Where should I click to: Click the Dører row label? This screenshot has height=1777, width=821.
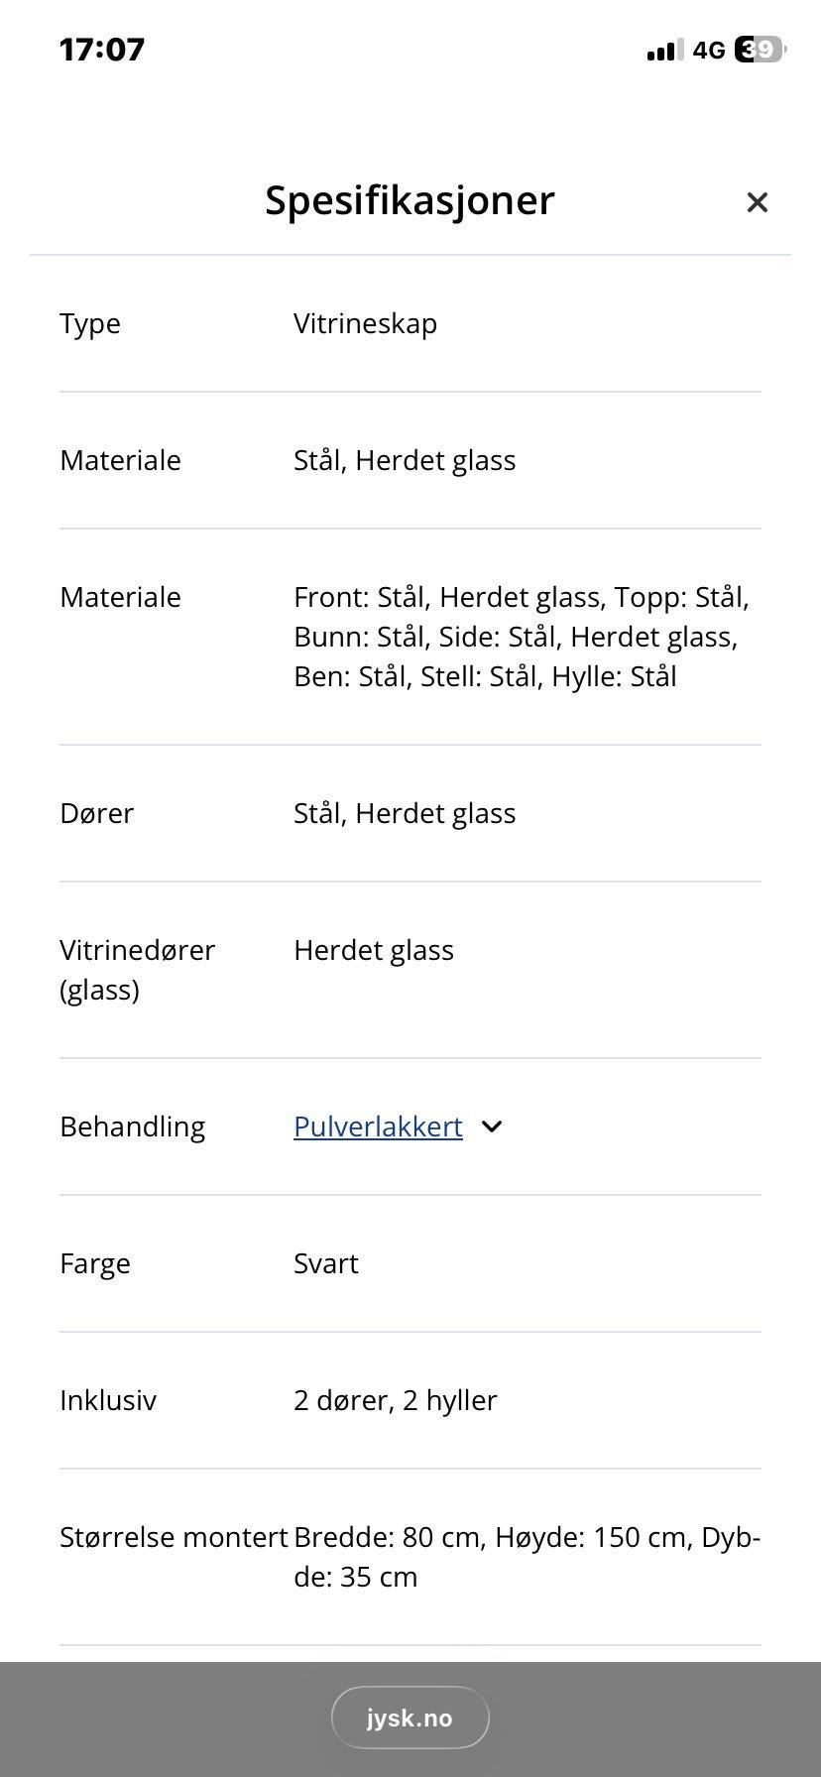click(96, 813)
